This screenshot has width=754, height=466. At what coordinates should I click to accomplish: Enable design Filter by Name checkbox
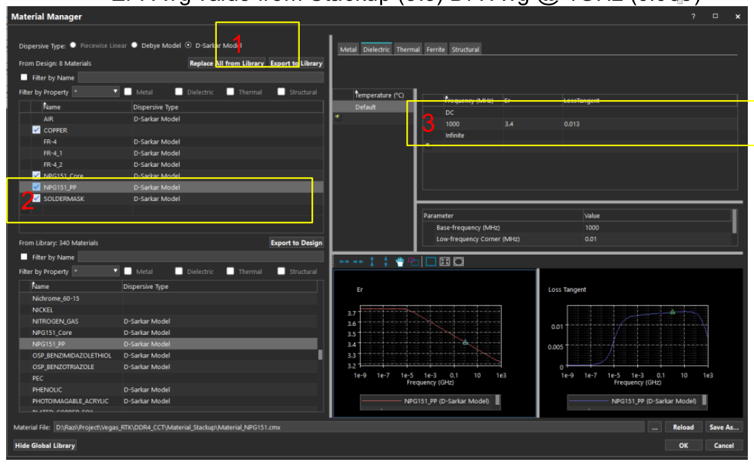tap(24, 78)
